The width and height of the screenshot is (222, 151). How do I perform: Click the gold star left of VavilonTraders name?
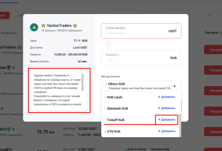tap(43, 26)
